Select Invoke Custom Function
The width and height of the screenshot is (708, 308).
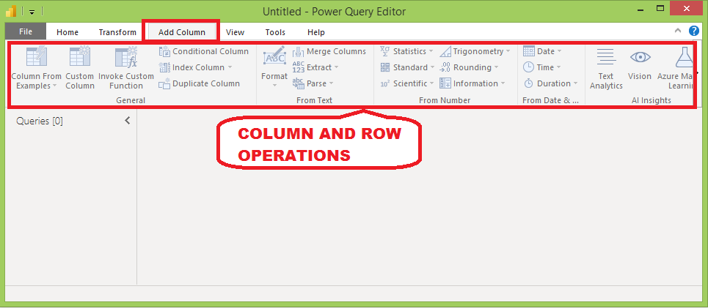pyautogui.click(x=126, y=68)
